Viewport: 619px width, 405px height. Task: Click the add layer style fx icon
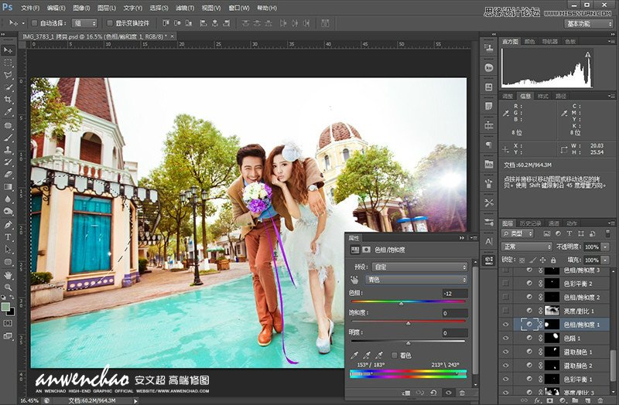(x=537, y=400)
